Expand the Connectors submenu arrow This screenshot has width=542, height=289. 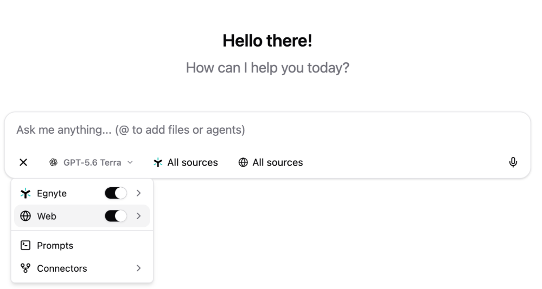[x=138, y=268]
